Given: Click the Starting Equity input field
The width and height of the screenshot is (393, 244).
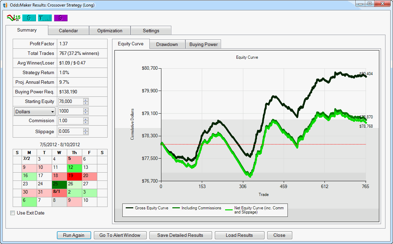Looking at the screenshot, I should pyautogui.click(x=70, y=102).
